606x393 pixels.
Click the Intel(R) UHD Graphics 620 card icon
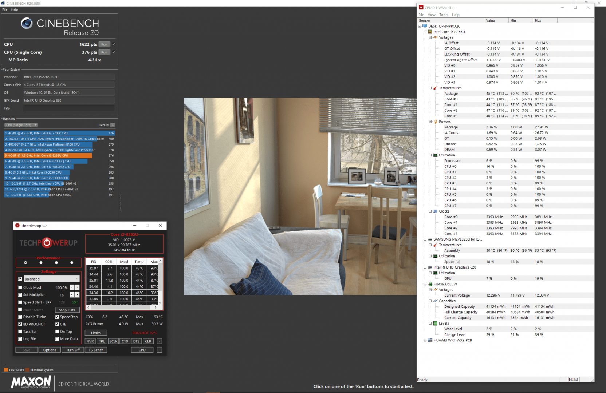coord(430,267)
